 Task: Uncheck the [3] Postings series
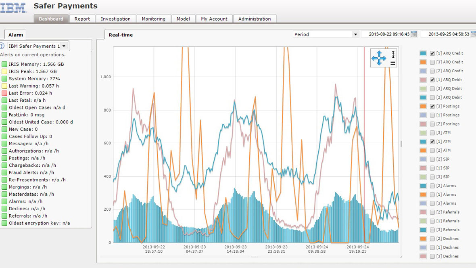click(432, 106)
